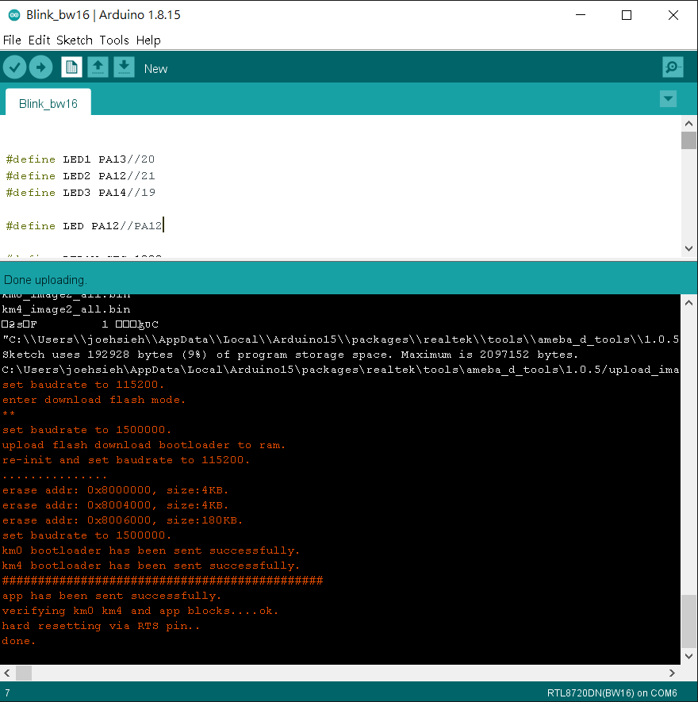Select the Blink_bw16 sketch tab
The height and width of the screenshot is (702, 698).
48,103
